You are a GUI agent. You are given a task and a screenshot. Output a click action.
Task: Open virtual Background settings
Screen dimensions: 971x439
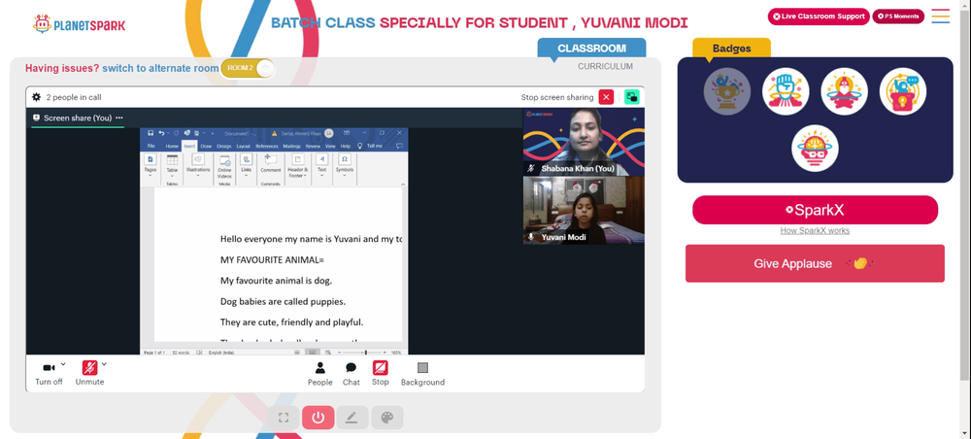tap(422, 374)
